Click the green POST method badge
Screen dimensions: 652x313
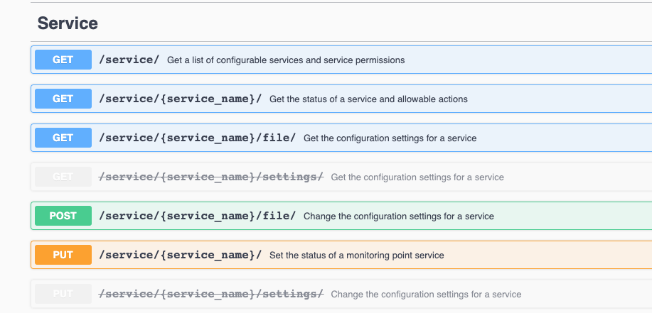click(x=63, y=216)
